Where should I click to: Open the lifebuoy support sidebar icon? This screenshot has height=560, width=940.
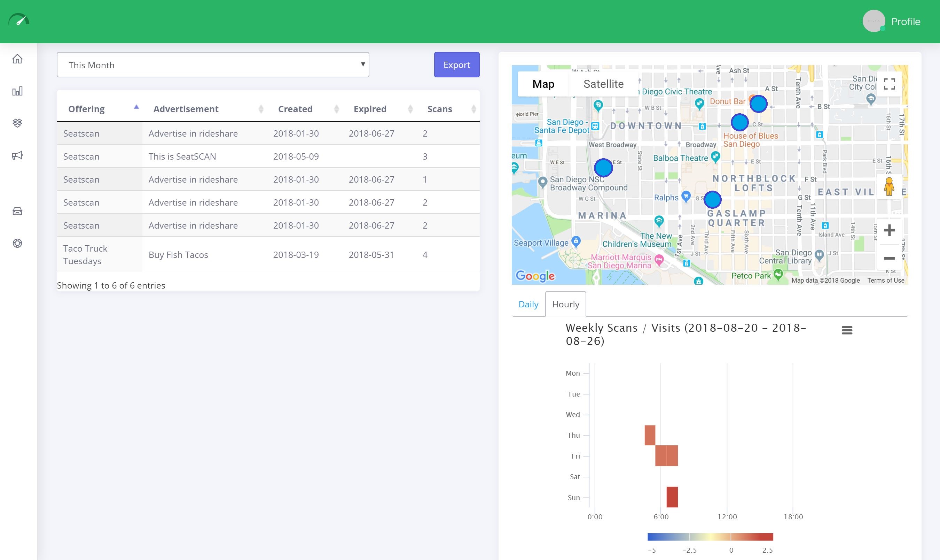[17, 243]
